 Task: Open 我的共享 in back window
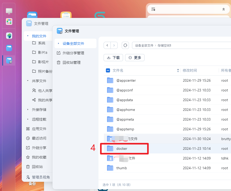(42, 100)
